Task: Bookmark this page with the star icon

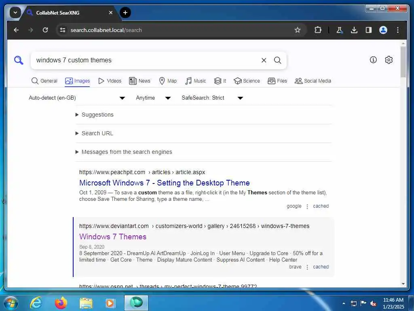Action: pos(298,30)
